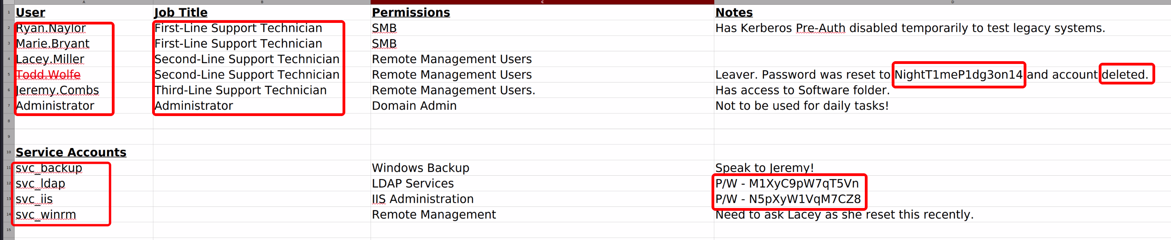Select column B header

click(262, 2)
